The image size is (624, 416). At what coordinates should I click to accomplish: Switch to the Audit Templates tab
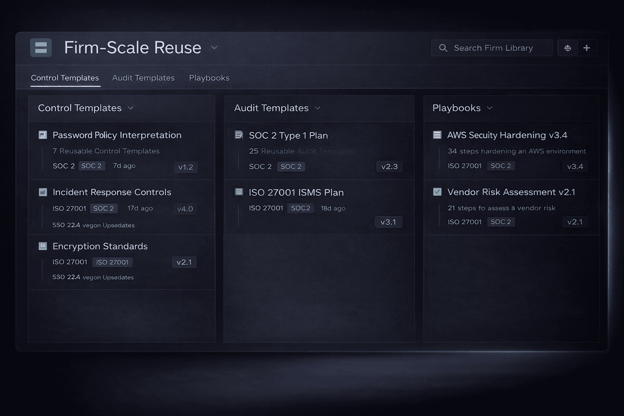click(x=143, y=78)
